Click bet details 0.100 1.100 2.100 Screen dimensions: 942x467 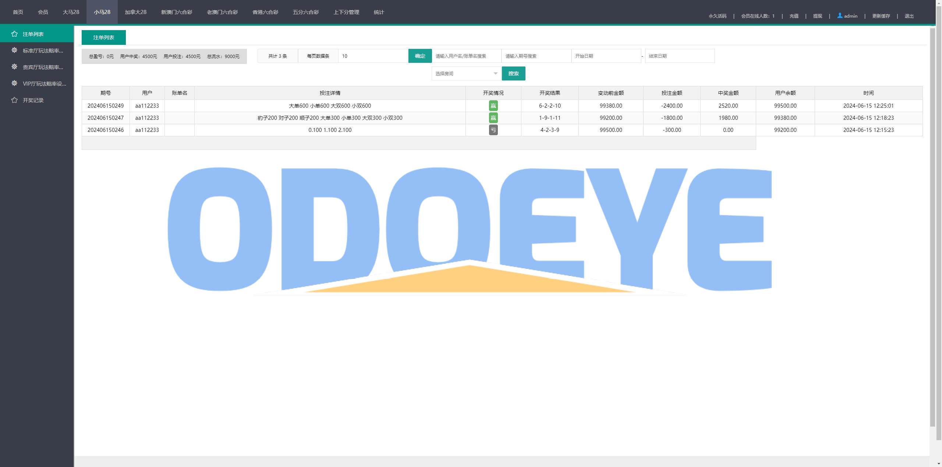[330, 130]
